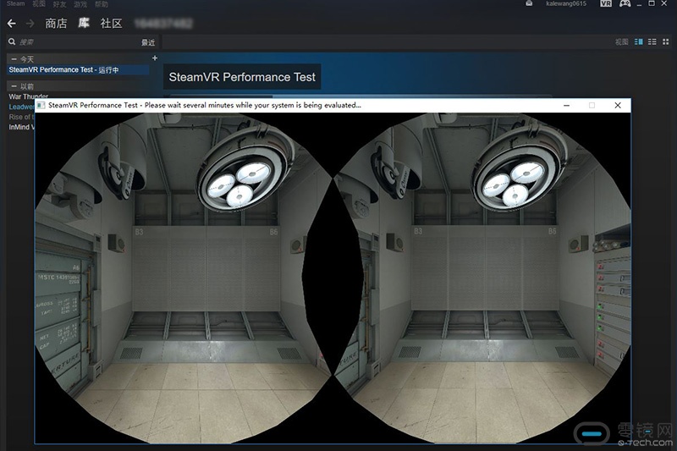The width and height of the screenshot is (677, 451).
Task: Switch library to detail view icon
Action: pyautogui.click(x=639, y=41)
